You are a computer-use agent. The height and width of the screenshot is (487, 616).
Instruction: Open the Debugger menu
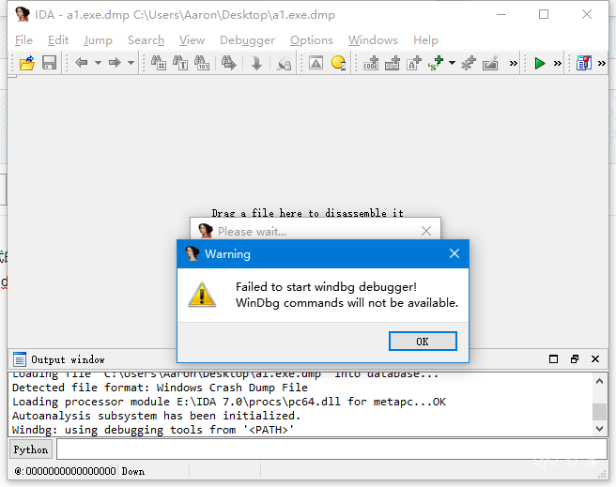(248, 40)
